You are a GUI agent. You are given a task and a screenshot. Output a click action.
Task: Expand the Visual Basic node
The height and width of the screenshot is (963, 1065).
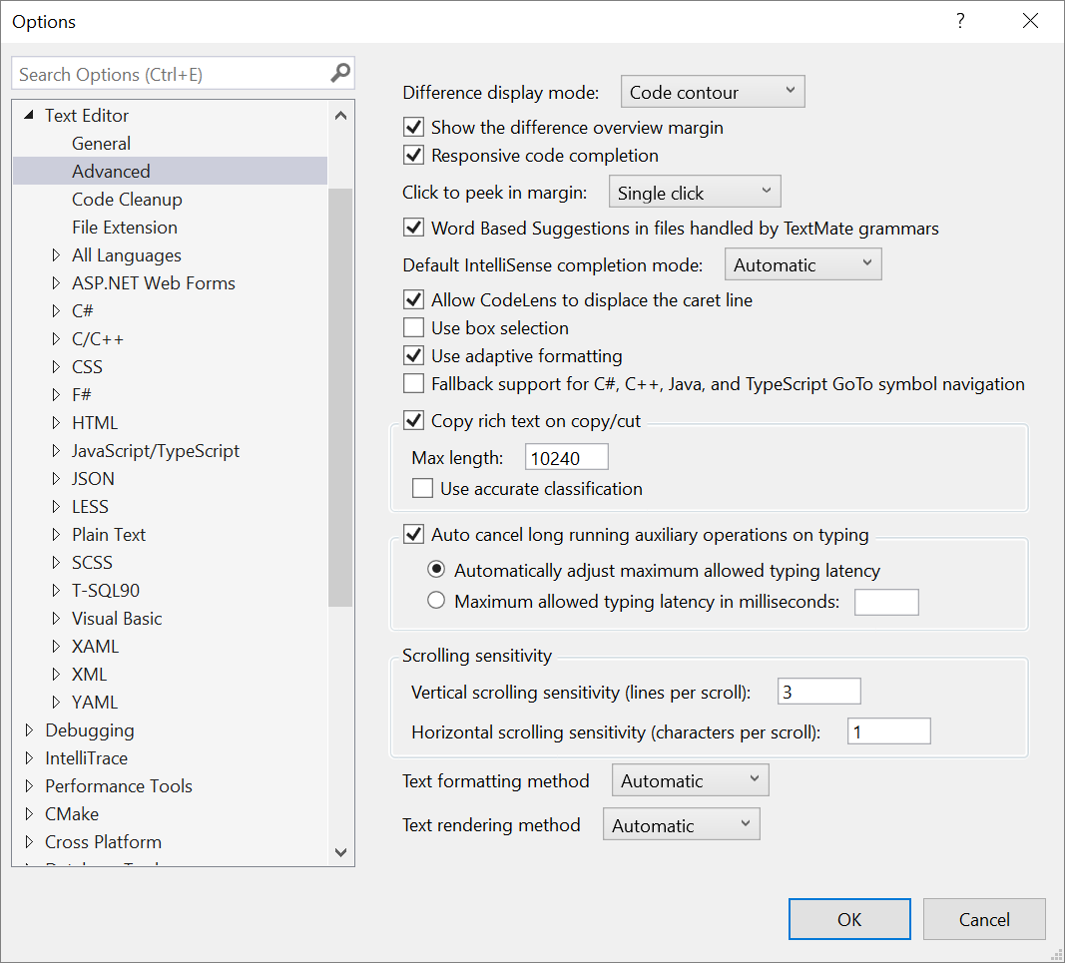click(56, 618)
